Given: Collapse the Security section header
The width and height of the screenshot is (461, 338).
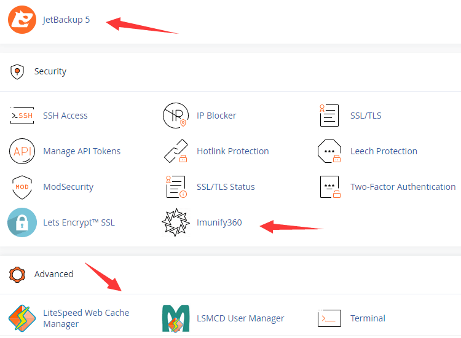Looking at the screenshot, I should point(50,72).
